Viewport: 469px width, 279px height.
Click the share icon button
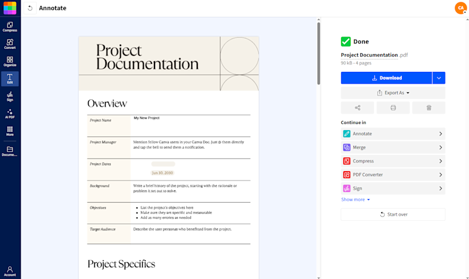click(357, 108)
